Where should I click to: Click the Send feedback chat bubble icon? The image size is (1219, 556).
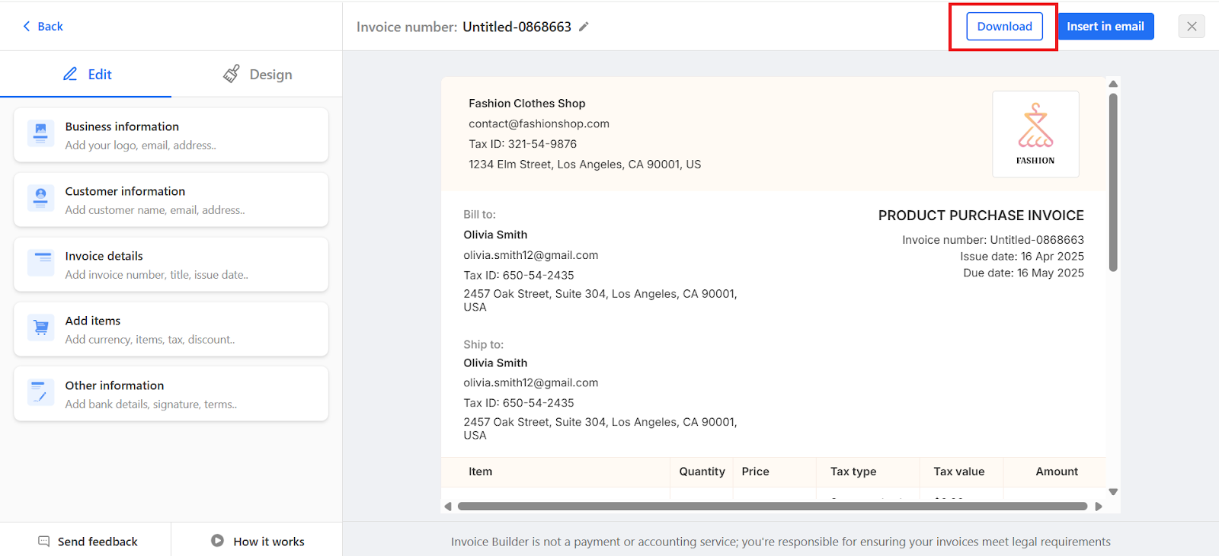pyautogui.click(x=44, y=541)
